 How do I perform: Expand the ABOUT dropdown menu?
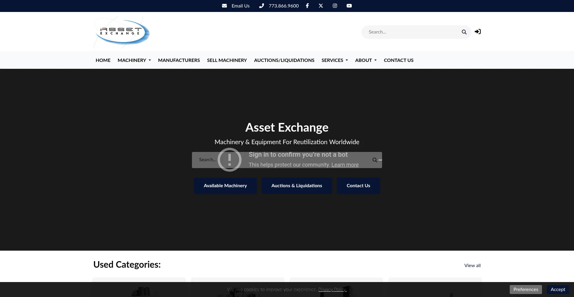[x=366, y=60]
